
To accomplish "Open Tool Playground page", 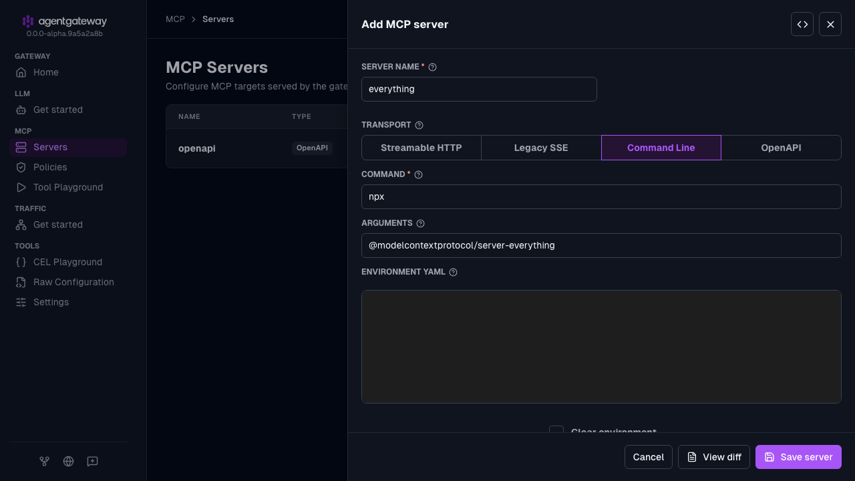I will pos(68,187).
